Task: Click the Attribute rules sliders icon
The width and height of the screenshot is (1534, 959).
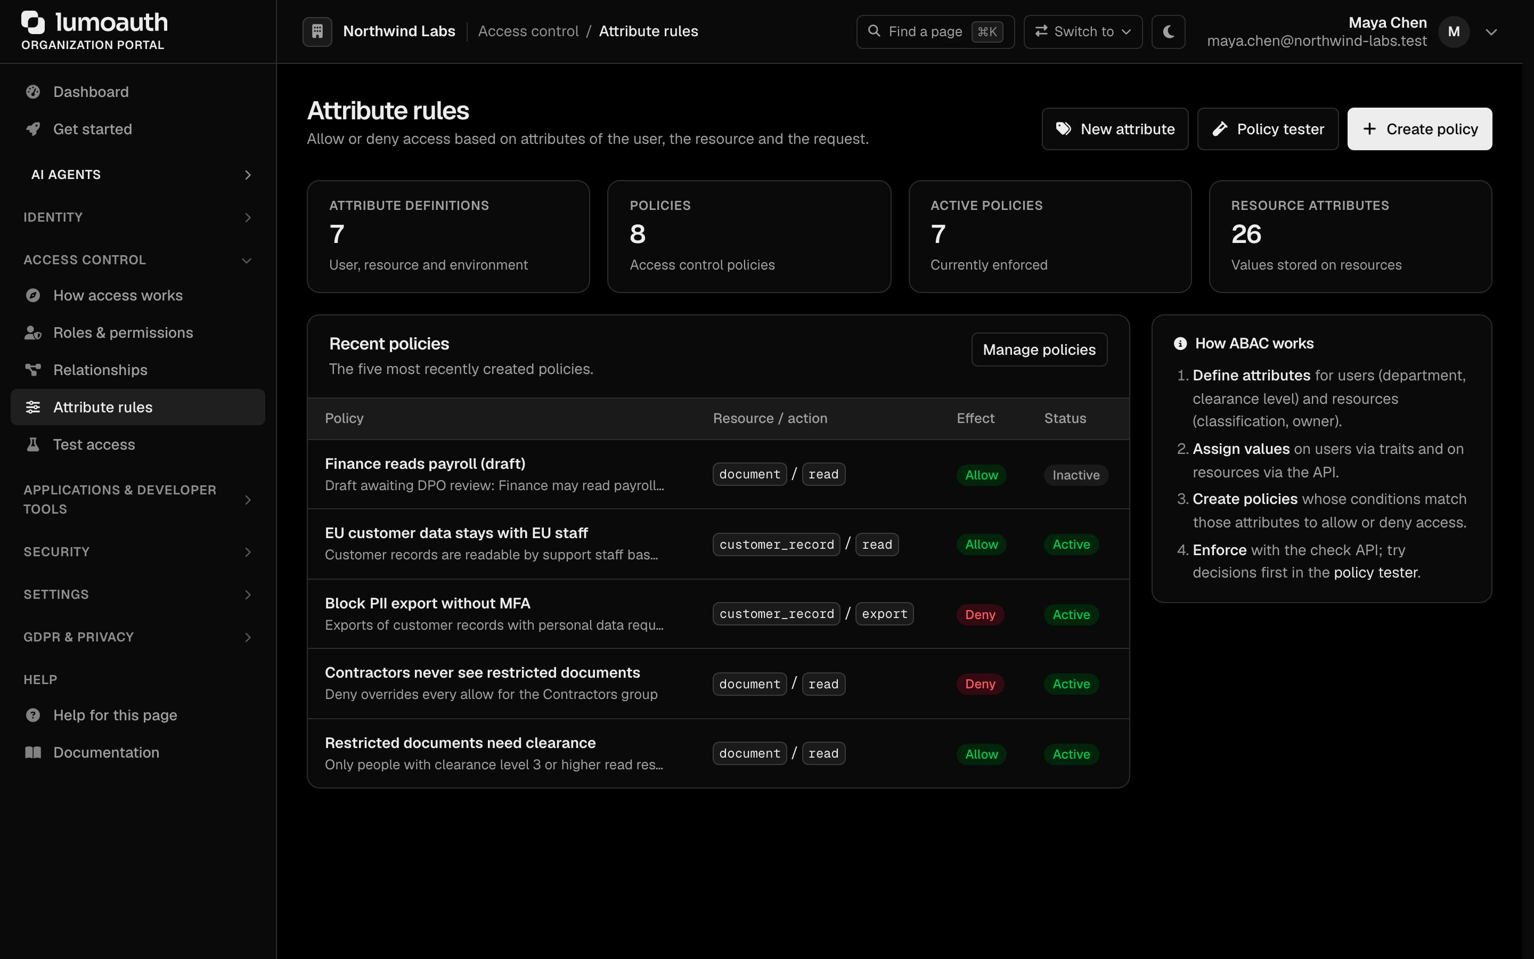Action: (33, 407)
